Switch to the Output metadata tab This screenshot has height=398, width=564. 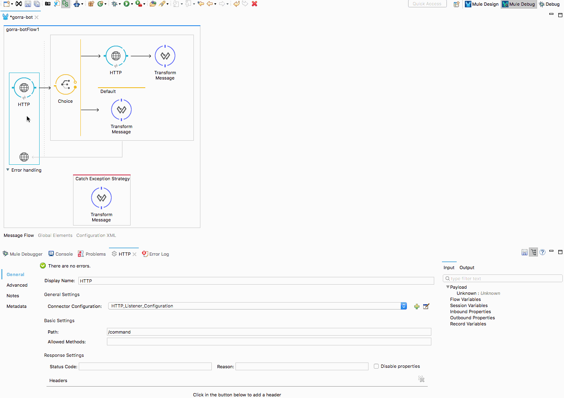466,268
